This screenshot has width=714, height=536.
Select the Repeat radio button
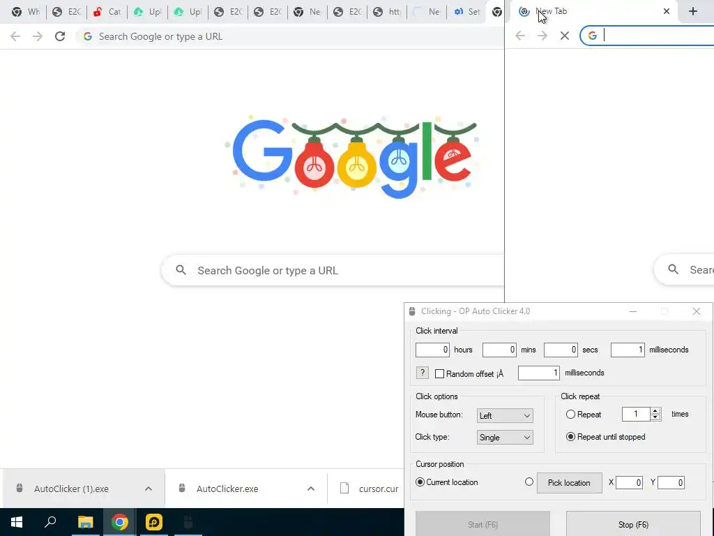570,415
